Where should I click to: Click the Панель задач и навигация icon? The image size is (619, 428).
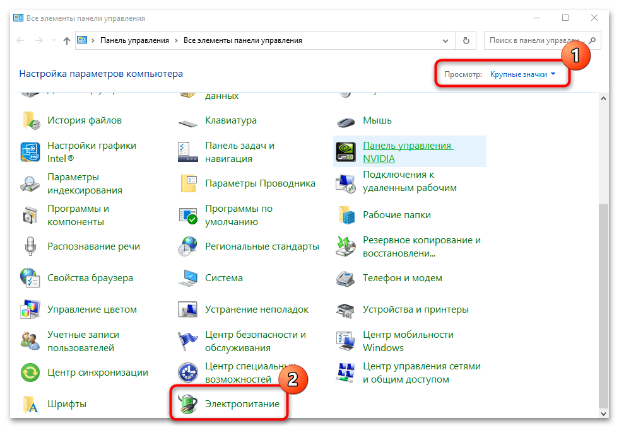[x=188, y=153]
